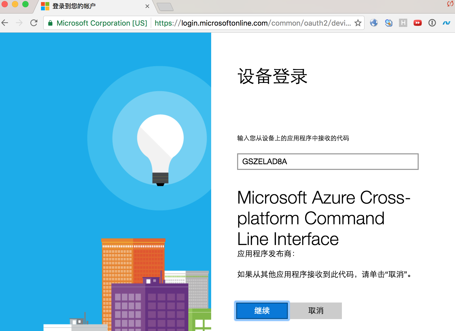Viewport: 455px width, 331px height.
Task: Reload the page with refresh icon
Action: [34, 23]
